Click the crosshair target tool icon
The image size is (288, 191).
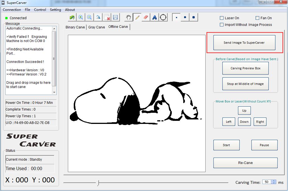pyautogui.click(x=163, y=17)
